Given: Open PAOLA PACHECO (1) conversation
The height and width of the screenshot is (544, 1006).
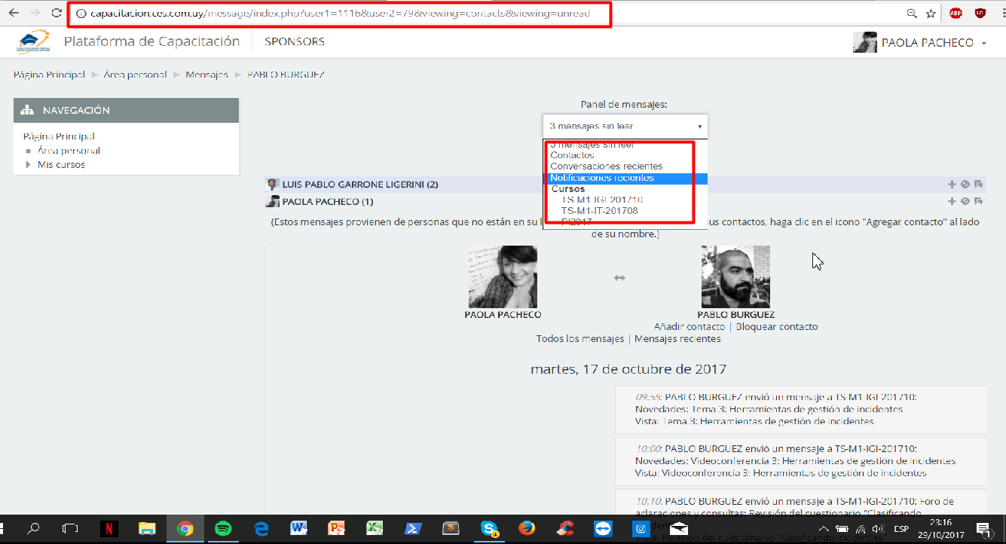Looking at the screenshot, I should pyautogui.click(x=327, y=201).
